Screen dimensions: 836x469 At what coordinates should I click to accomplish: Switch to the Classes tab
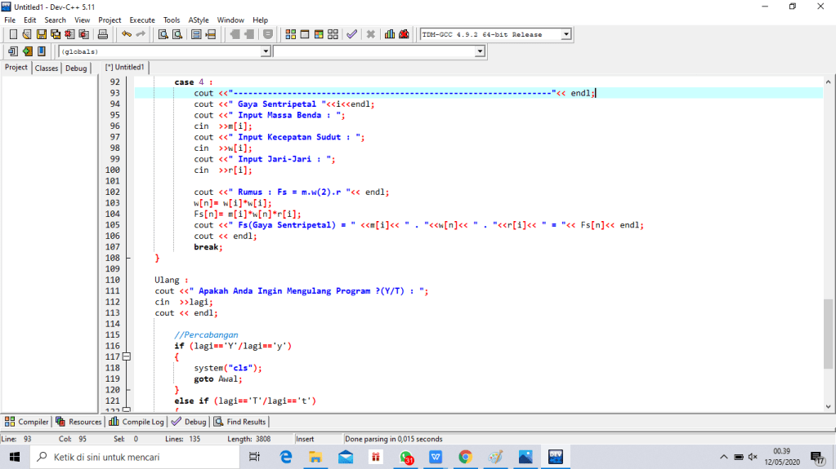coord(47,69)
